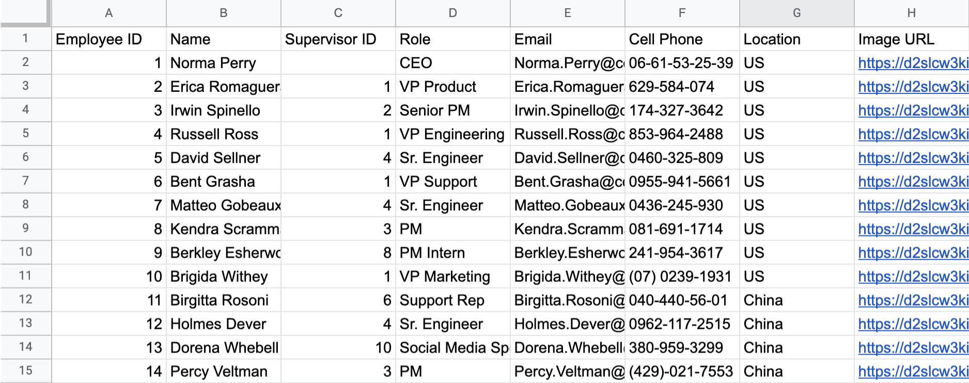Select column D by its header
Image resolution: width=969 pixels, height=383 pixels.
point(453,13)
